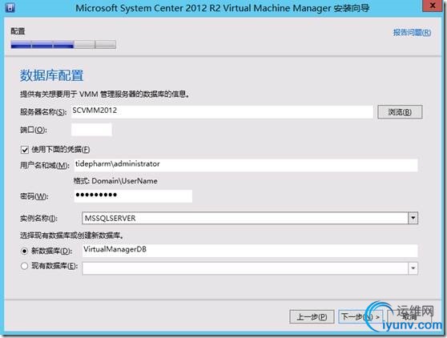Uncheck the 使用下面的凭据(F) checkbox

25,150
